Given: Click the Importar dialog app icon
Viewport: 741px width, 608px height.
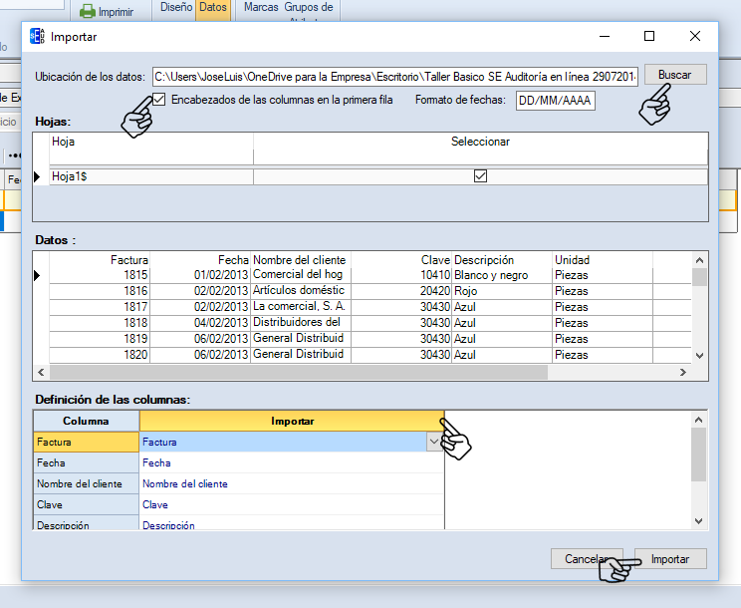Looking at the screenshot, I should coord(37,37).
